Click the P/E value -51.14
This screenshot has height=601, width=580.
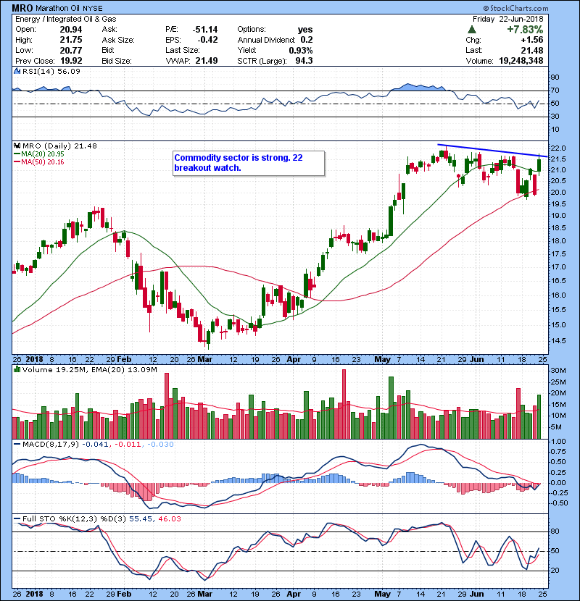(205, 30)
